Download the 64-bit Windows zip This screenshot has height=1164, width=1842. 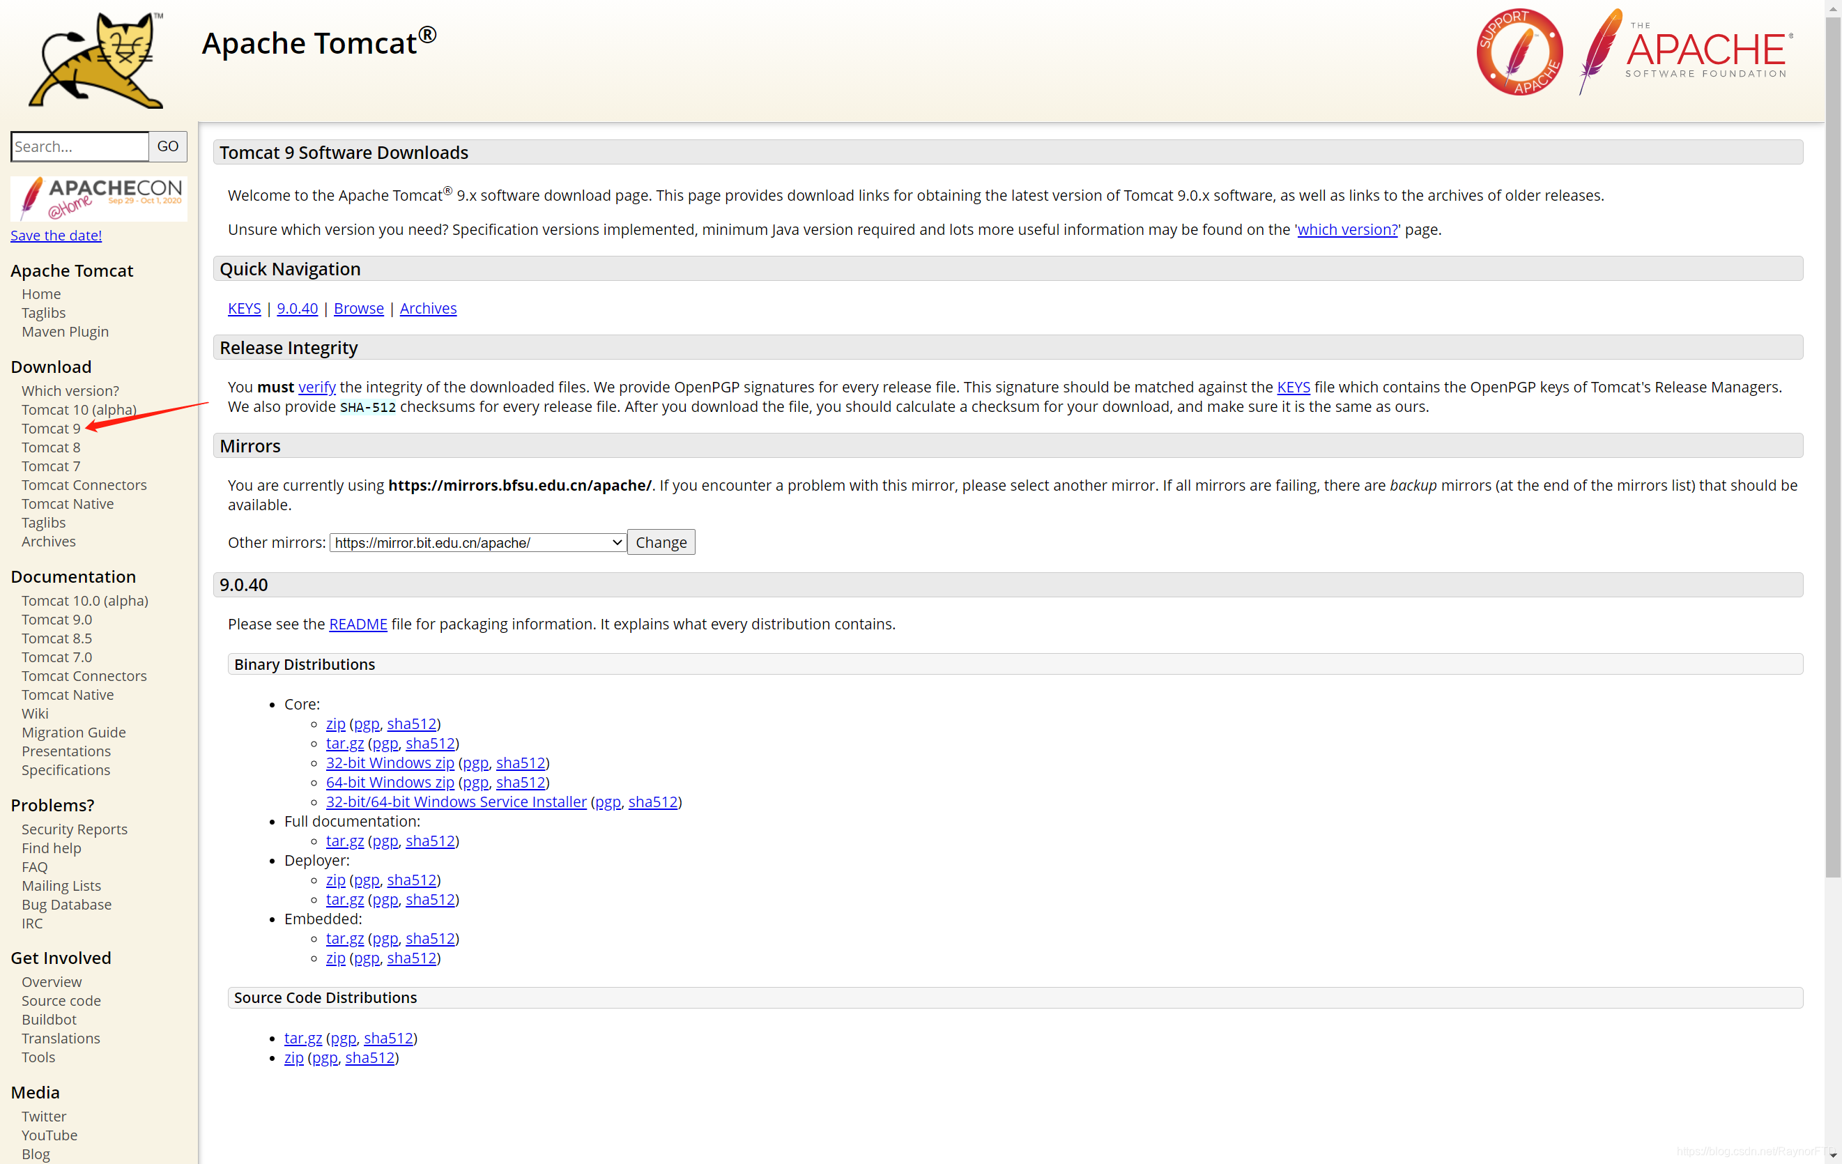[390, 781]
